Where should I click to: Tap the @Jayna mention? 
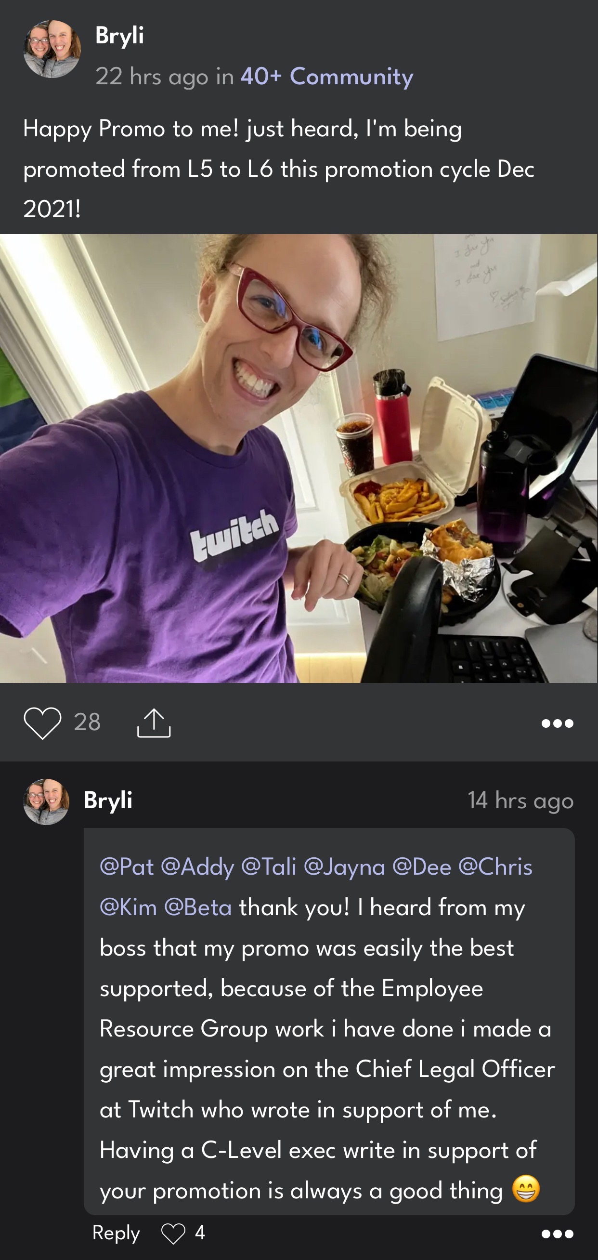pos(344,867)
